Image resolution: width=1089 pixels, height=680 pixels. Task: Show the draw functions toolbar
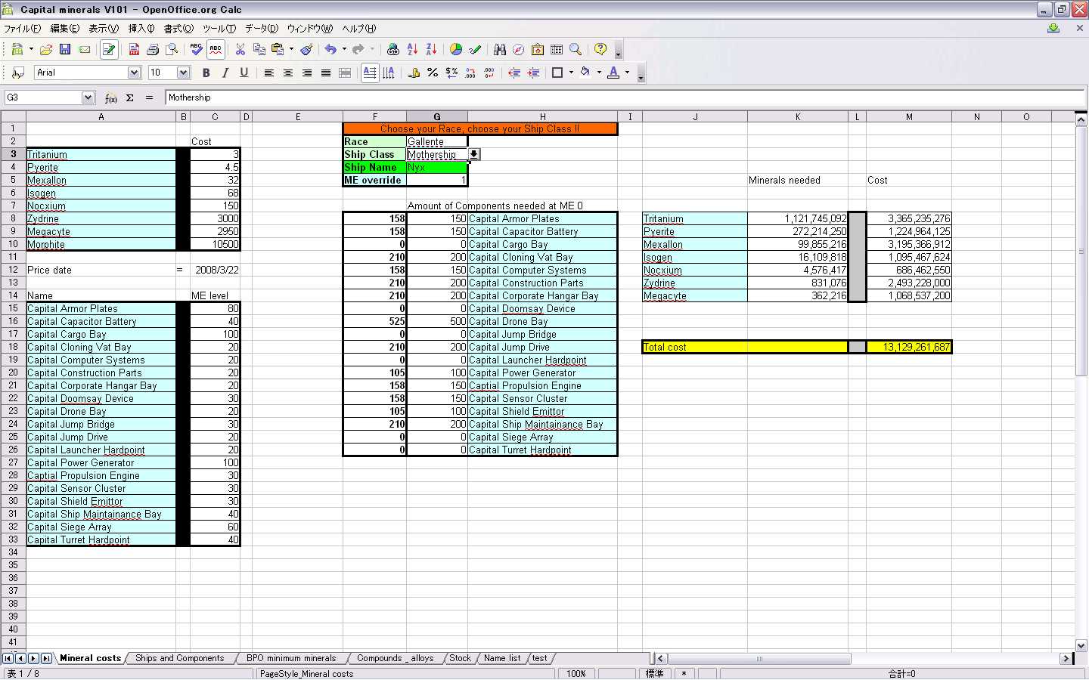click(475, 49)
